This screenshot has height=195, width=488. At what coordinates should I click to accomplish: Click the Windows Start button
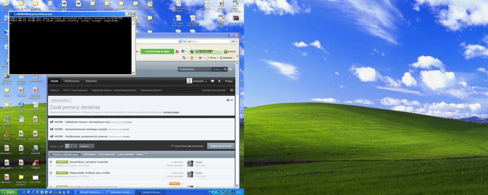pyautogui.click(x=9, y=192)
